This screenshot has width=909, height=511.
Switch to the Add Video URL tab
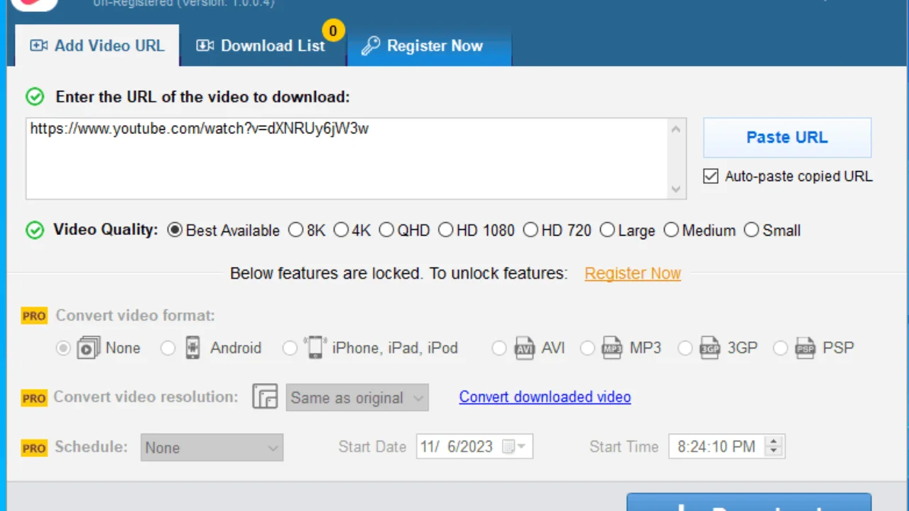97,45
